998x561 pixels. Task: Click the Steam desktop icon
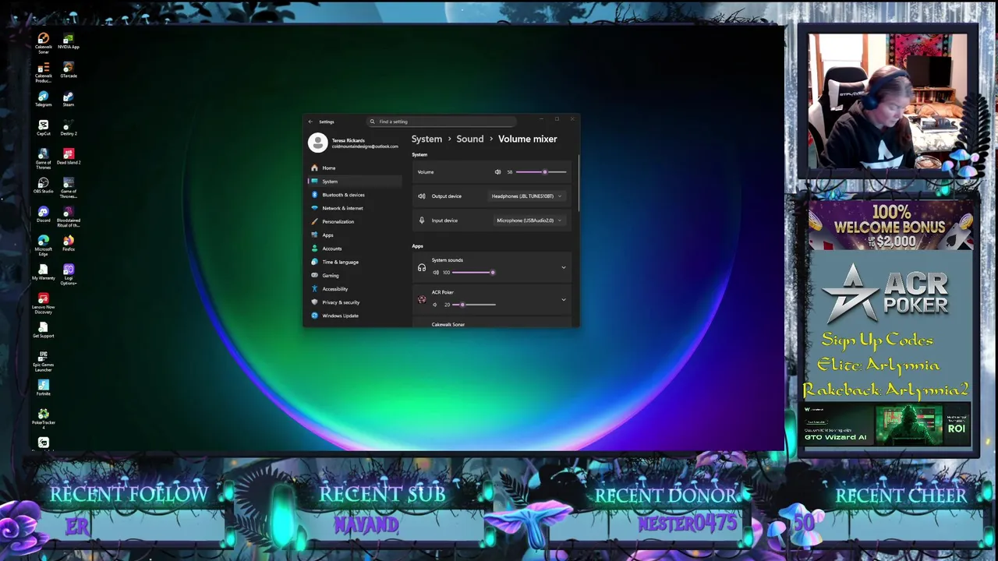pyautogui.click(x=69, y=100)
